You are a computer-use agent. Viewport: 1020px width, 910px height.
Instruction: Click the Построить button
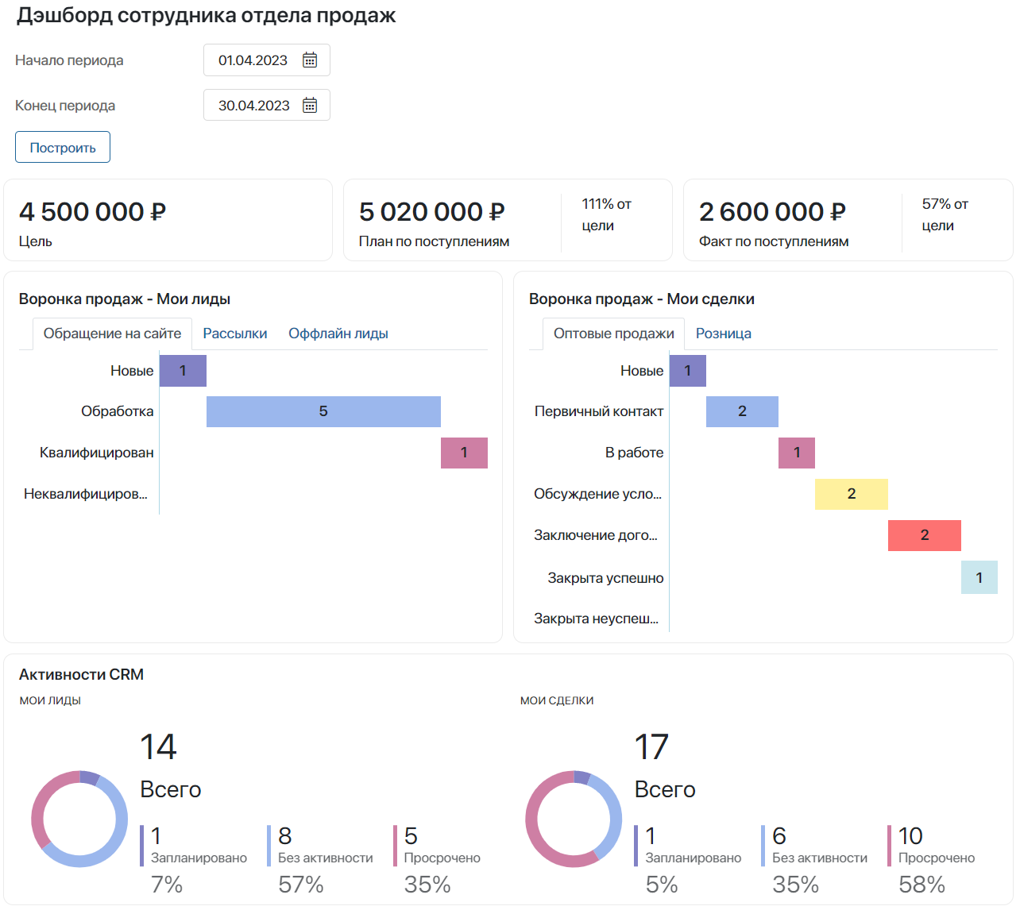pos(63,148)
